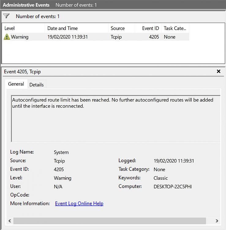Click the Log Name value System
This screenshot has width=226, height=230.
(x=61, y=152)
